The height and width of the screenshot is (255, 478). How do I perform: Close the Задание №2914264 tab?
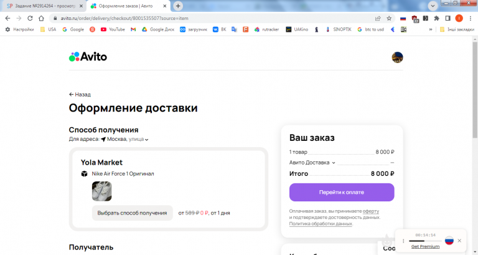click(81, 6)
